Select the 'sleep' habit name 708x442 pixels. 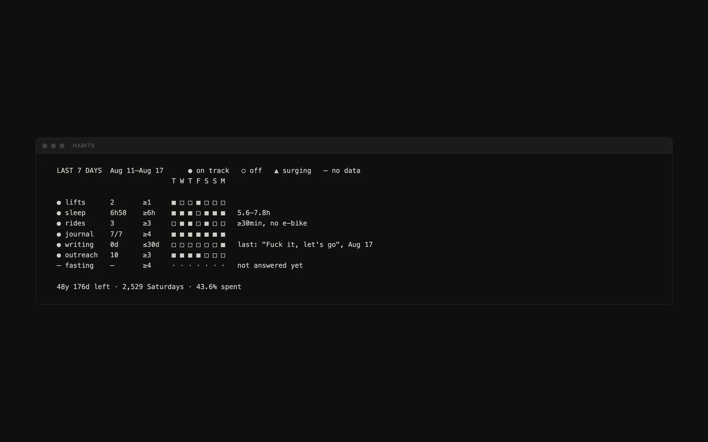75,213
